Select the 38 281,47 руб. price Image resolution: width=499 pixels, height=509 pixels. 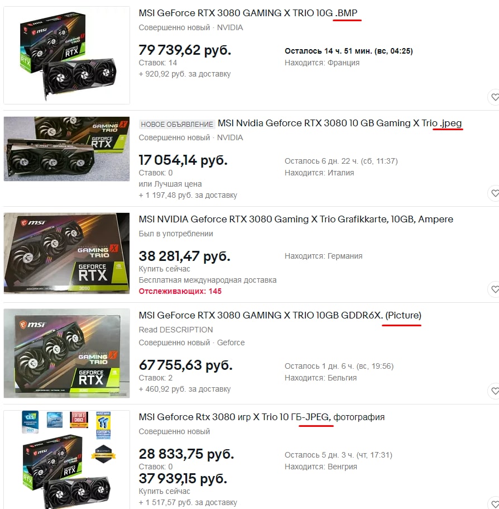[x=185, y=256]
